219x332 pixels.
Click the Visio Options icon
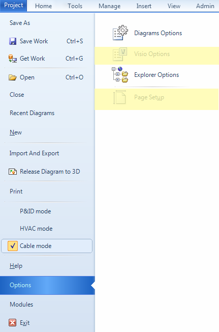click(x=120, y=54)
